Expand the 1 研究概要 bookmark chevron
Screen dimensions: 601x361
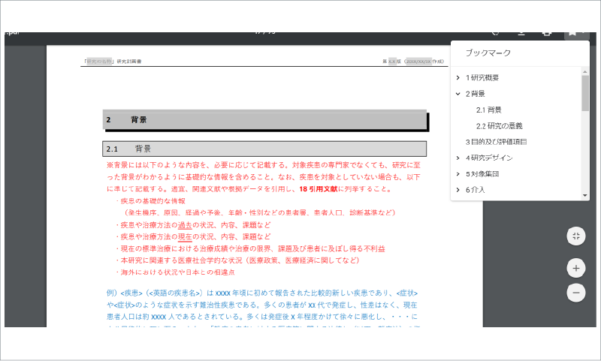point(458,78)
